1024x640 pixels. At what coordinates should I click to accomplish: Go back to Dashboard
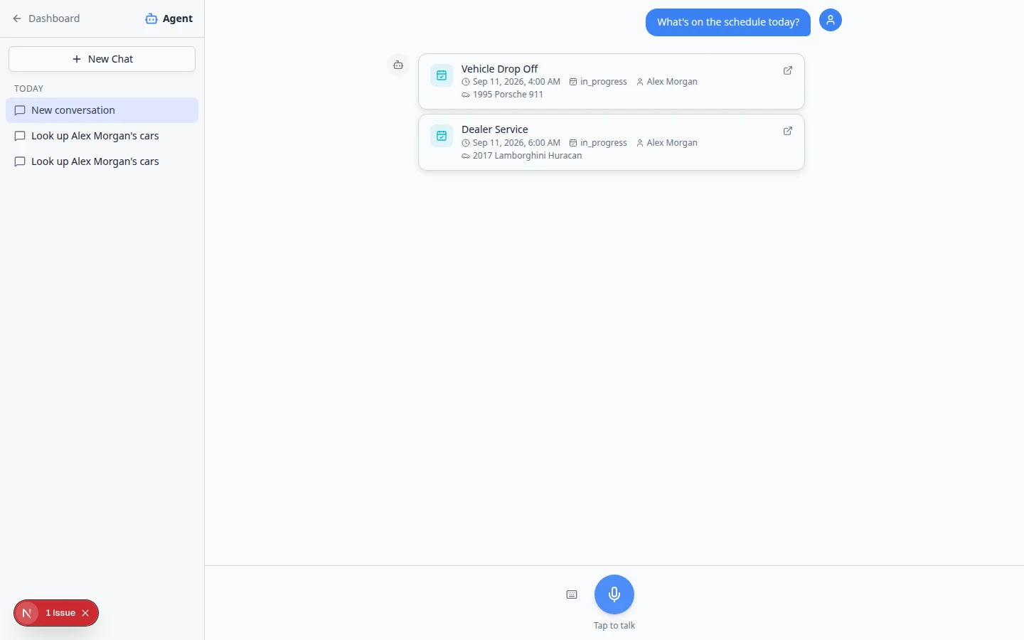46,18
